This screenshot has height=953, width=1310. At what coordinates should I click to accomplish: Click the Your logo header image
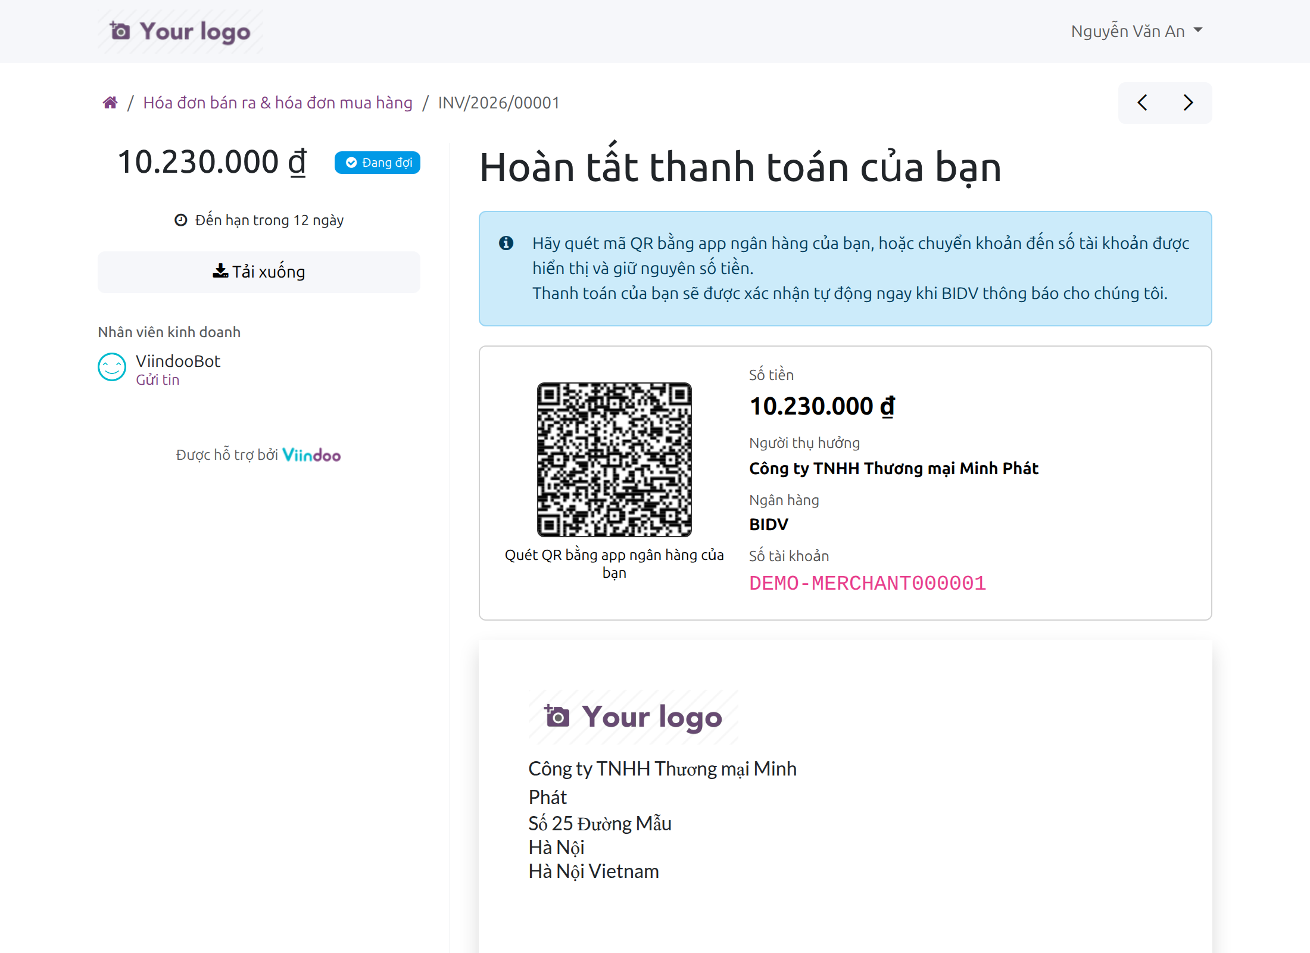pos(180,32)
